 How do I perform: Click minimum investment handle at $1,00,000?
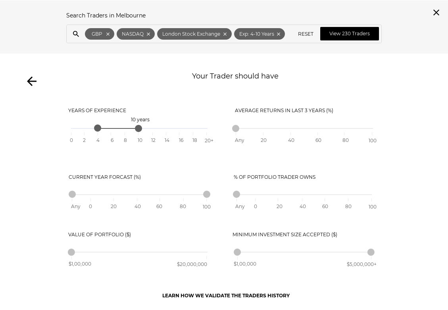[x=237, y=252]
